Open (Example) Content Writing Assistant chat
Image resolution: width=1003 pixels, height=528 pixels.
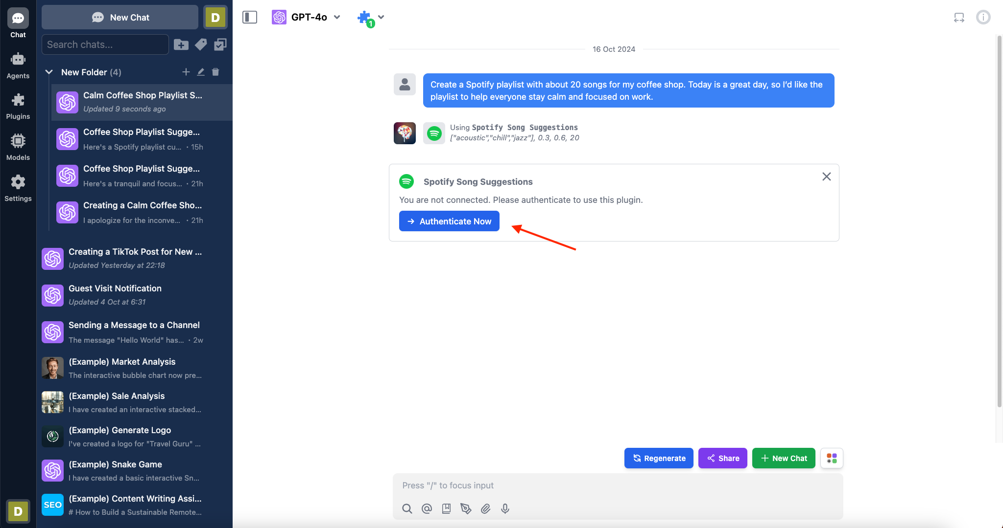tap(135, 505)
